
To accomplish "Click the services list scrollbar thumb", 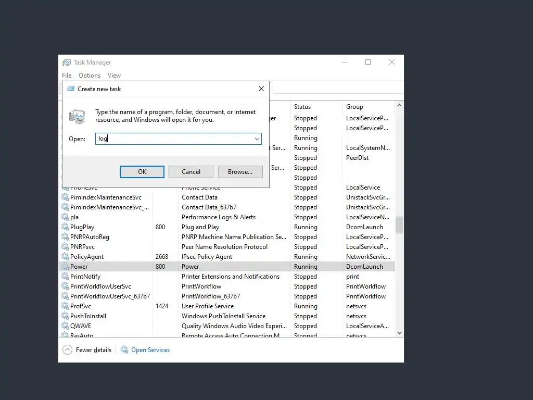I will (399, 225).
